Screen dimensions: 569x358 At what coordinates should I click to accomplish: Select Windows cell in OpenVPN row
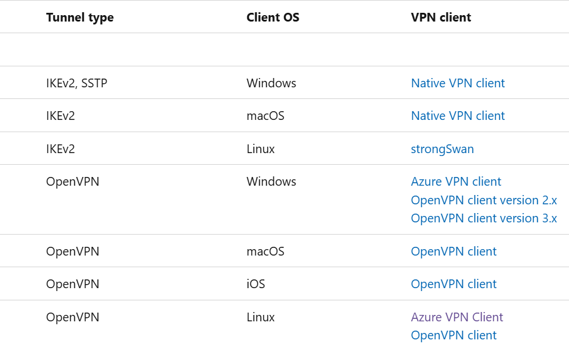(271, 181)
